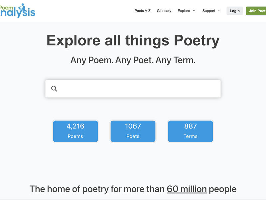This screenshot has height=200, width=266.
Task: Select the blue Poems statistic tile
Action: pos(75,131)
